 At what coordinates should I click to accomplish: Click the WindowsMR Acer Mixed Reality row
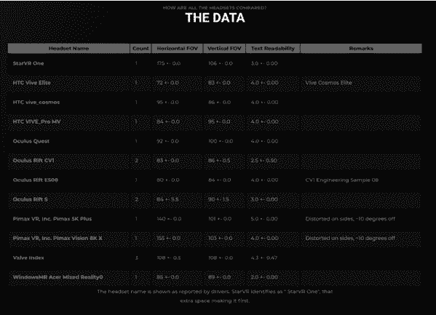click(x=215, y=277)
